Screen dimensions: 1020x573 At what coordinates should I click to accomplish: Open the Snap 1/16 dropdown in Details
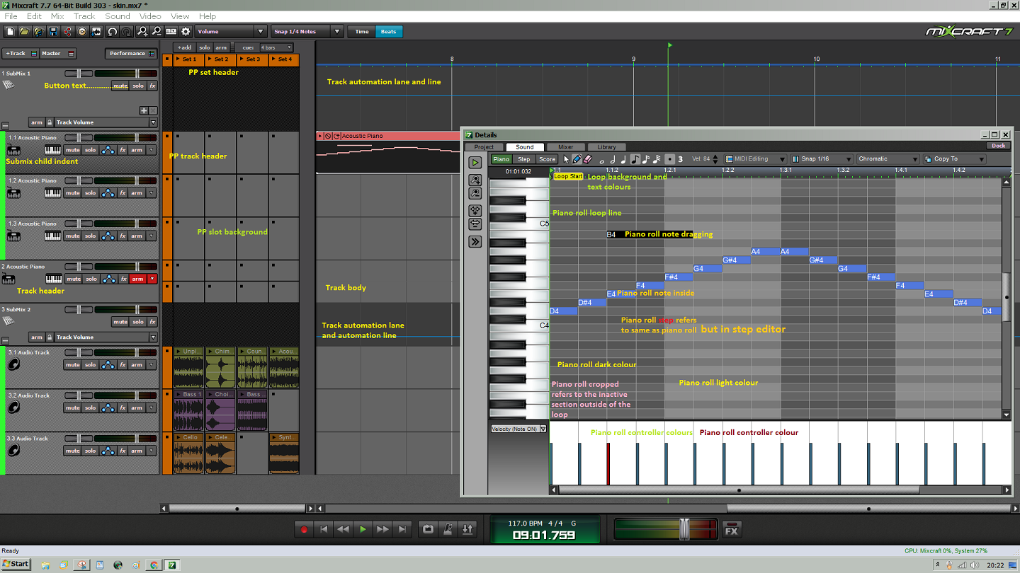pos(821,159)
